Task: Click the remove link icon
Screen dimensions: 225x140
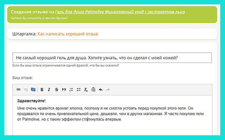Action: 26,90
